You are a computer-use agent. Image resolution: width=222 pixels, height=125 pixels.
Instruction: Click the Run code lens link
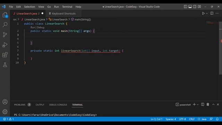pos(33,27)
